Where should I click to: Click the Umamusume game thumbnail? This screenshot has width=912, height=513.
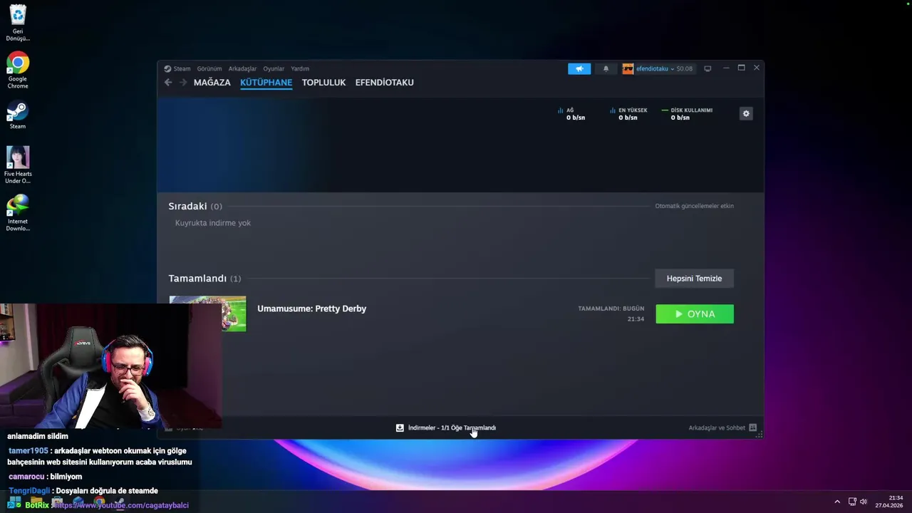click(208, 313)
